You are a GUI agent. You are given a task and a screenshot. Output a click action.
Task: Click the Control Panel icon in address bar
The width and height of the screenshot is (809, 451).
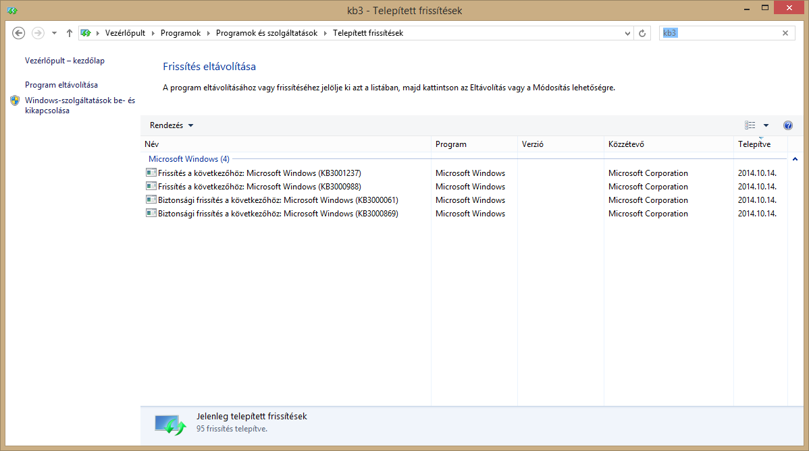pos(86,33)
